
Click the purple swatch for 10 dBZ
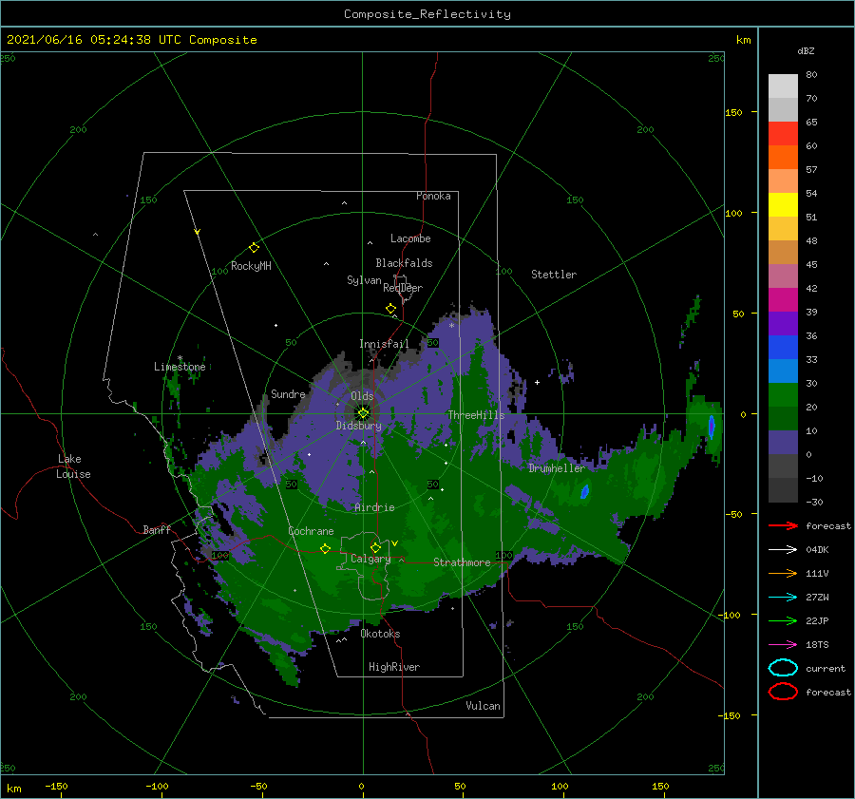(x=783, y=443)
